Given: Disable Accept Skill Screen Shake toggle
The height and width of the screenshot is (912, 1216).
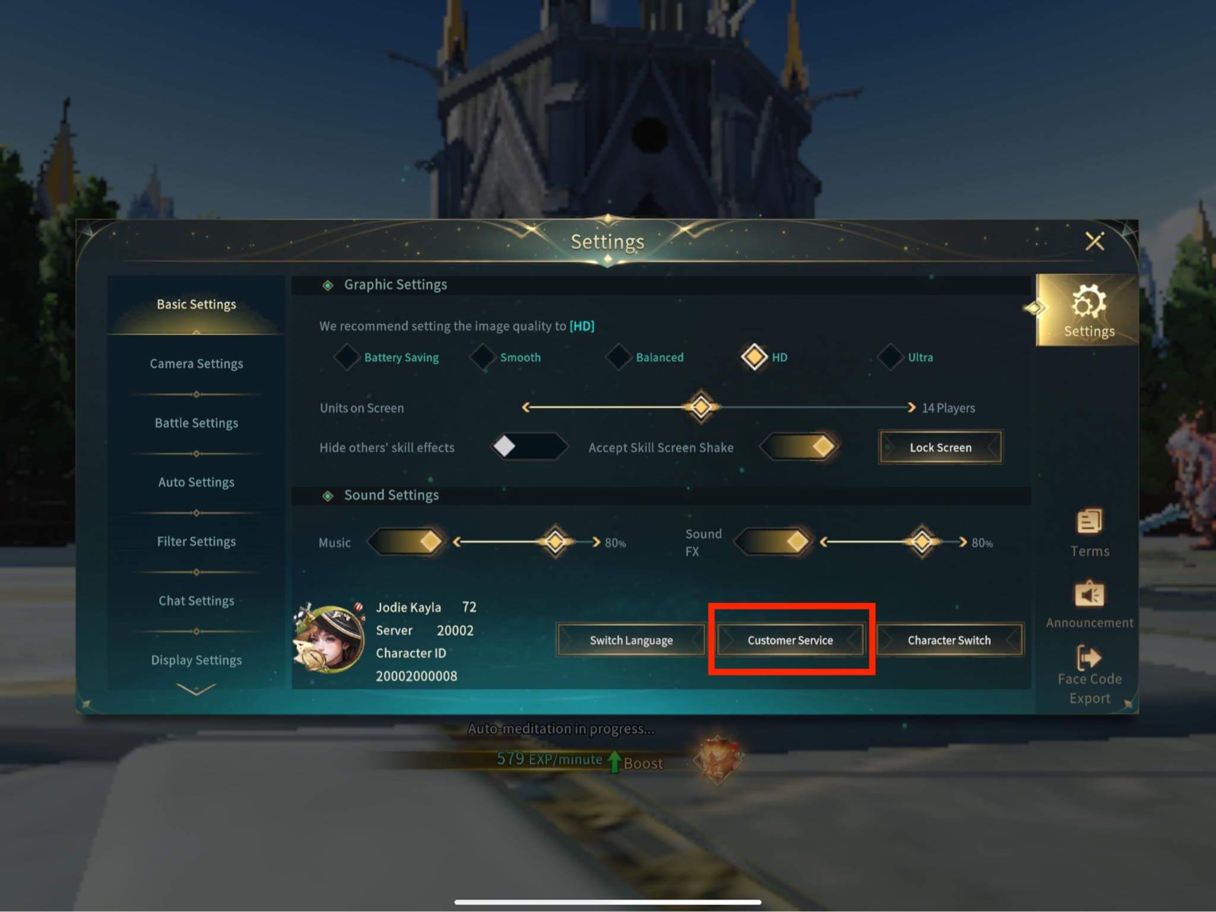Looking at the screenshot, I should click(x=799, y=446).
